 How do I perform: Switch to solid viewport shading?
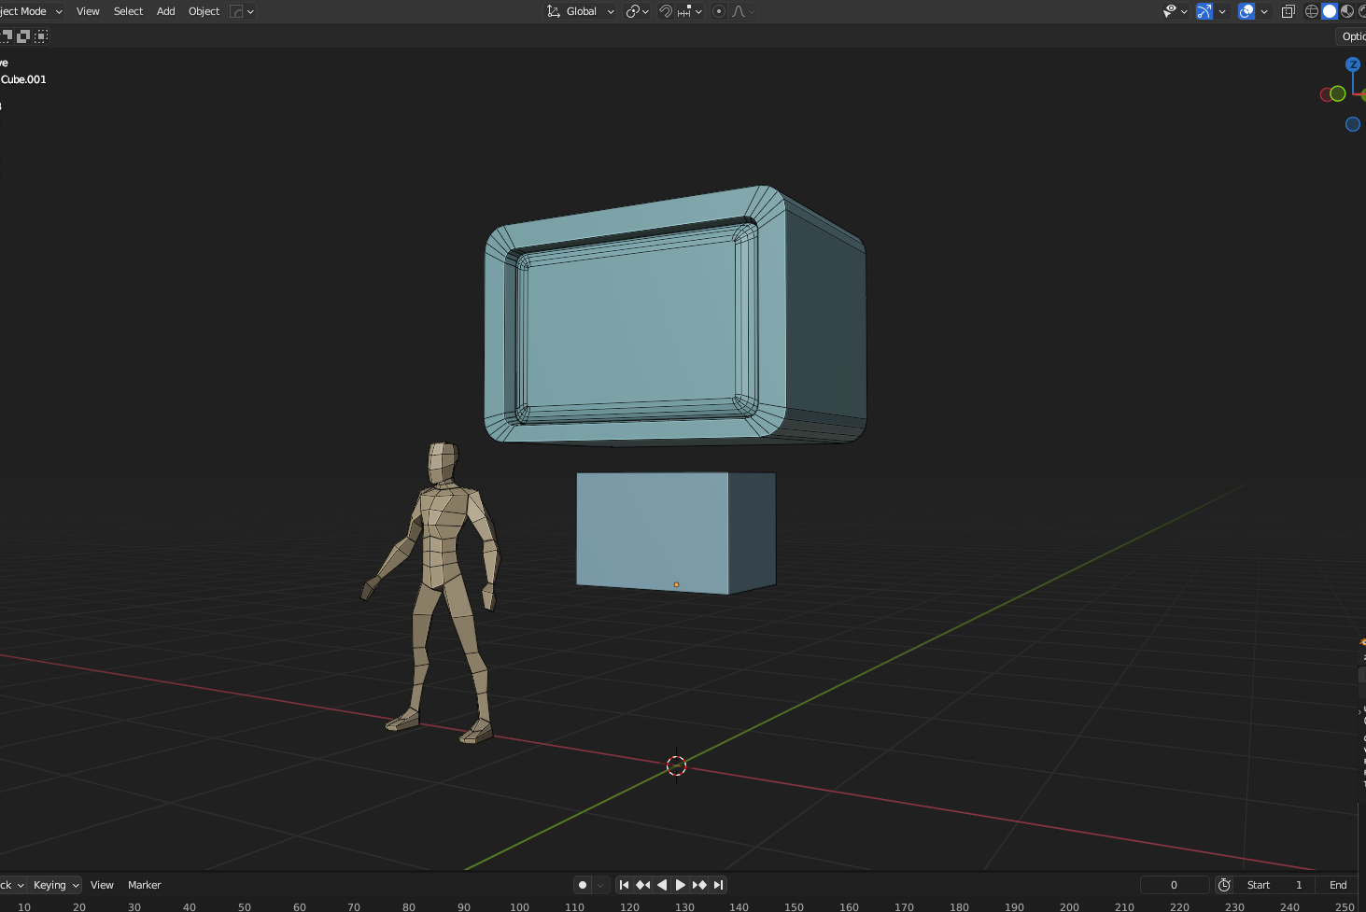(1330, 11)
